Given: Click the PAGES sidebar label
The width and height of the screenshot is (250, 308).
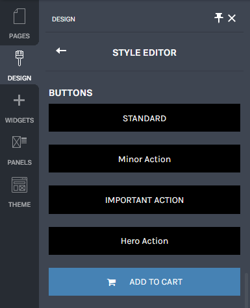Looking at the screenshot, I should tap(19, 36).
